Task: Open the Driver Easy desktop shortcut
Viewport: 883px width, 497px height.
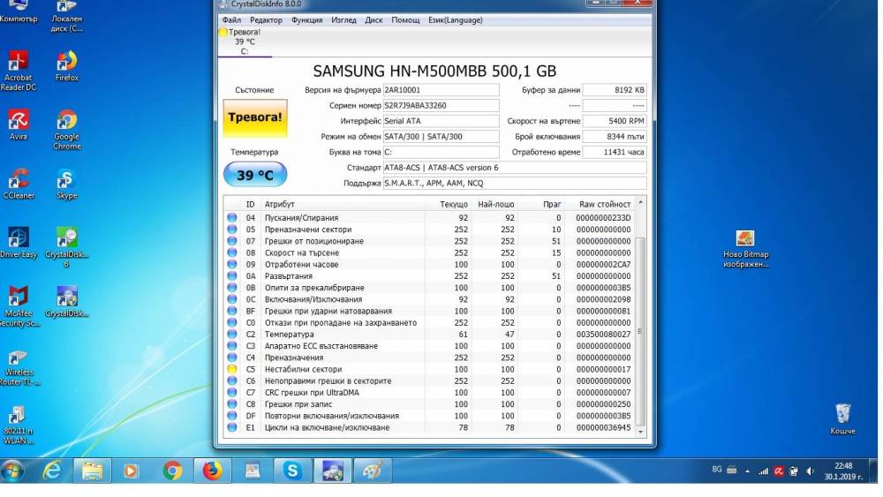Action: coord(18,243)
